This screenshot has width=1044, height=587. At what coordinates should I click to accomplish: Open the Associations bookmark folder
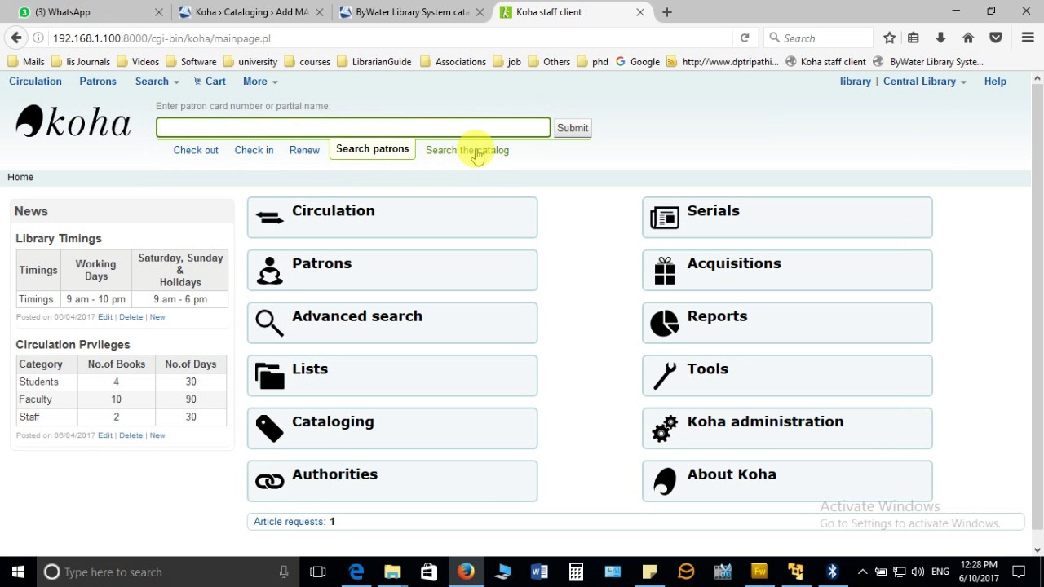pyautogui.click(x=453, y=62)
